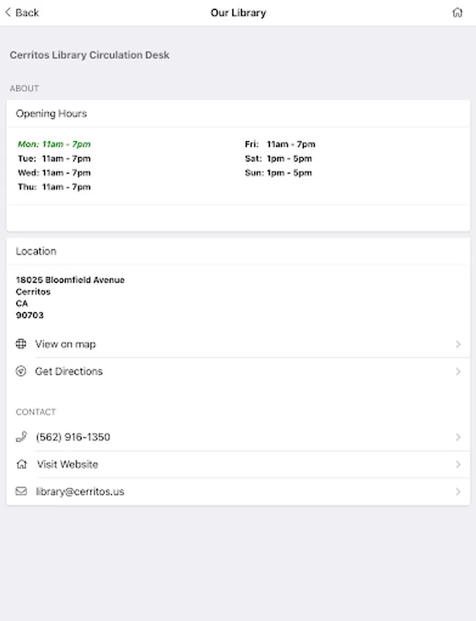Tap today's highlighted Monday hours
The image size is (476, 621).
[54, 144]
